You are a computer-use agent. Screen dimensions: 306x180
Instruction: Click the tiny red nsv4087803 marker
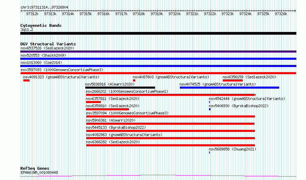(134, 80)
